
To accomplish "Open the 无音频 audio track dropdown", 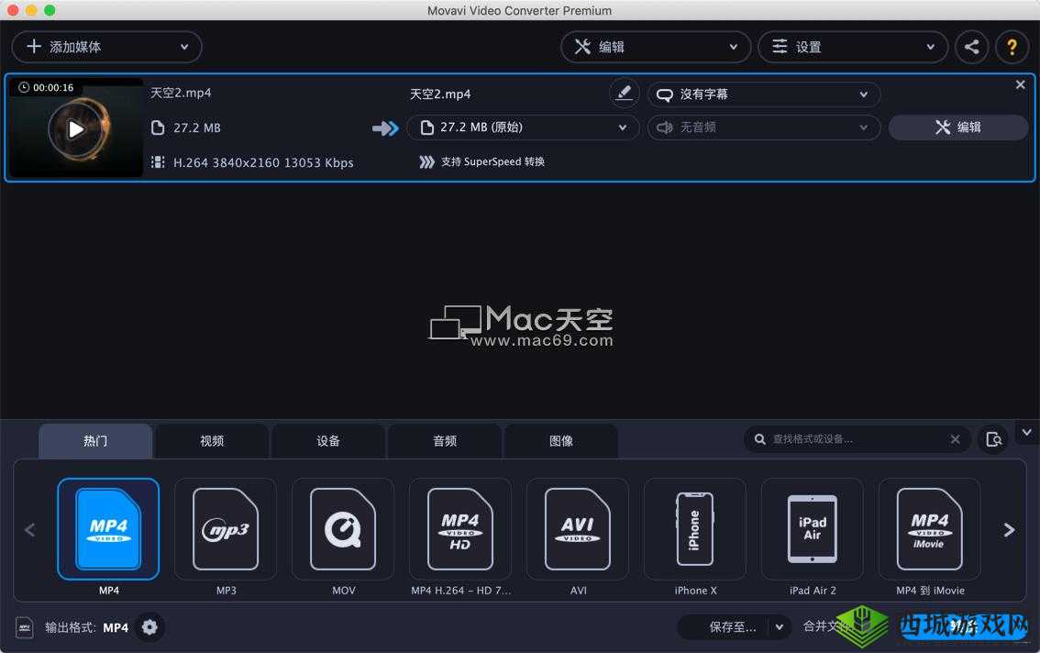I will (x=763, y=127).
